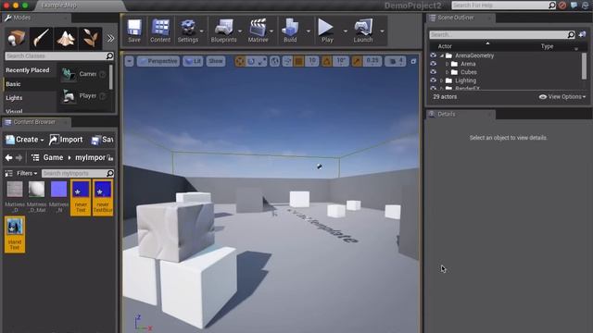This screenshot has height=333, width=593.
Task: Open the Perspective view menu
Action: (x=158, y=61)
